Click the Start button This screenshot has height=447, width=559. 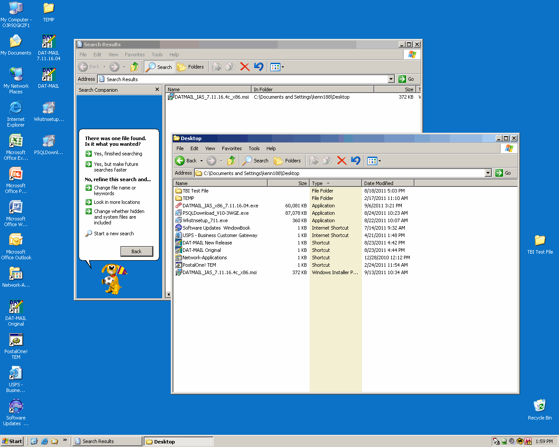pyautogui.click(x=12, y=441)
